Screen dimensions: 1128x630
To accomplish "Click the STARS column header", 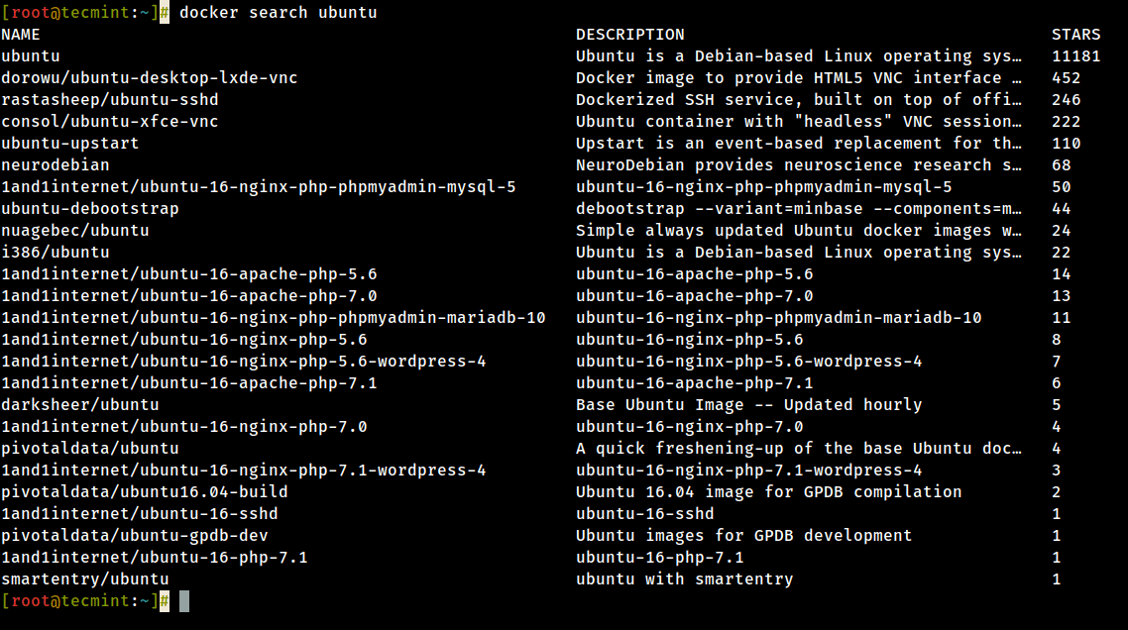I will (x=1075, y=35).
